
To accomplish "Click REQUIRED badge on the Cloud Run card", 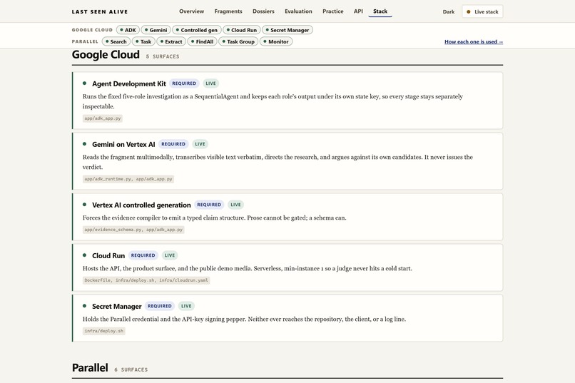I will pos(143,255).
